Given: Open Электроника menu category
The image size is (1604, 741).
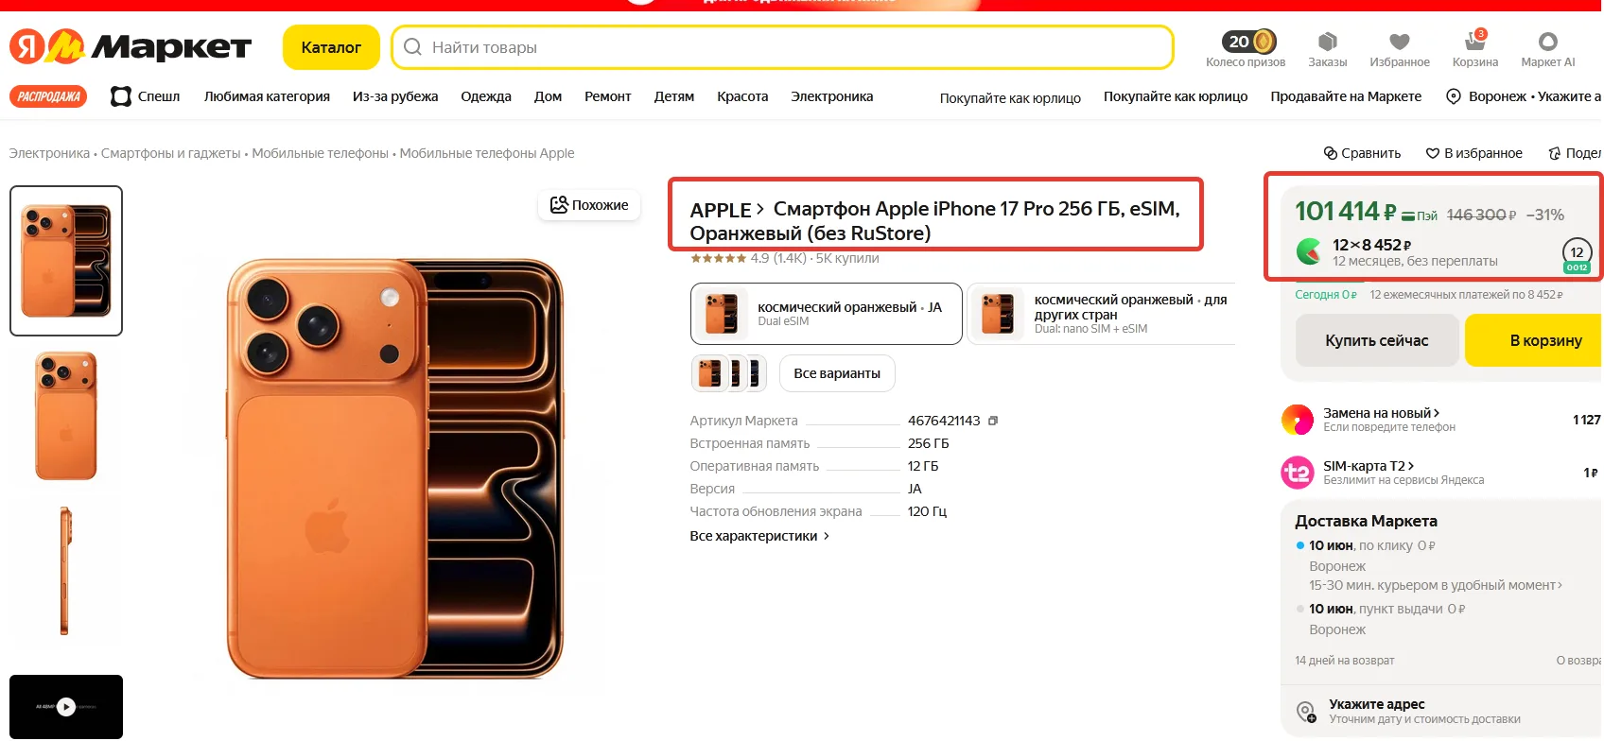Looking at the screenshot, I should [832, 96].
